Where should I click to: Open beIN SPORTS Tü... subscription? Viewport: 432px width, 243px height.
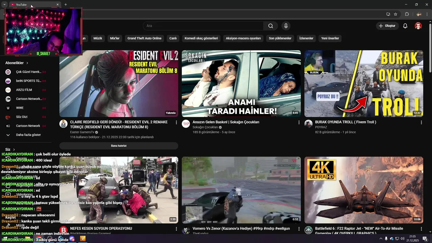(x=26, y=81)
